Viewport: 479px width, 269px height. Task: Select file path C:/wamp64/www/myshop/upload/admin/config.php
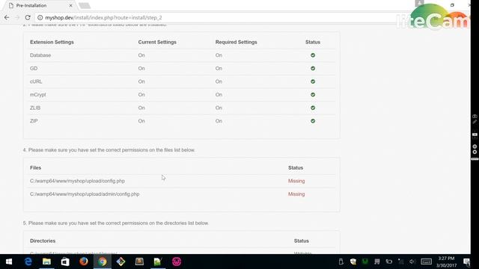[85, 194]
